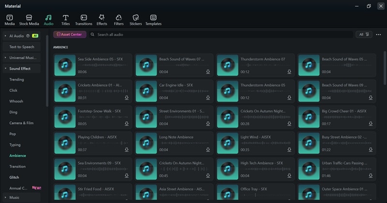Select Sea Side Ambience 05 thumbnail
Screen dimensions: 387x203
pyautogui.click(x=65, y=65)
